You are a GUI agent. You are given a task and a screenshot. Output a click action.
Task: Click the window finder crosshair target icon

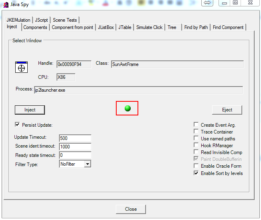21,68
